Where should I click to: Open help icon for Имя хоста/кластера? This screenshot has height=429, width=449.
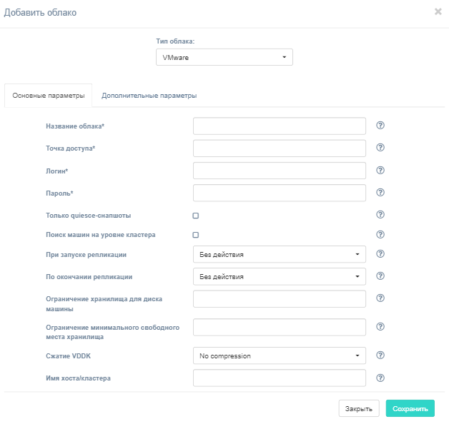pos(380,378)
